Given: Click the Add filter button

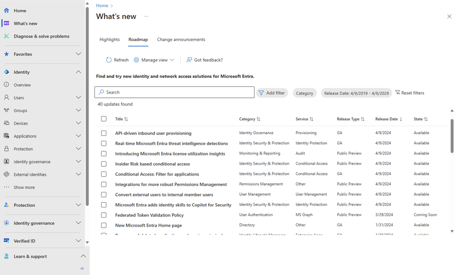Looking at the screenshot, I should (x=272, y=93).
